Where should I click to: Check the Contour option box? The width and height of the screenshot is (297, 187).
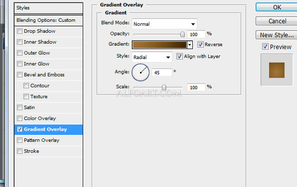point(26,86)
